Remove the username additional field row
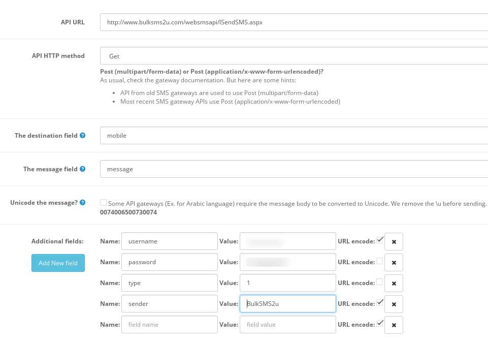 [394, 241]
